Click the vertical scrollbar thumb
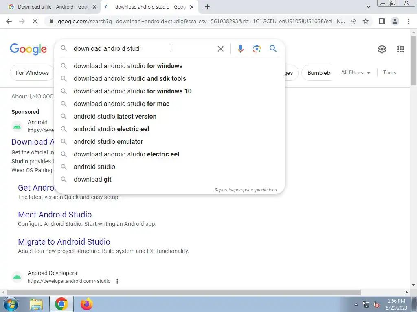417x312 pixels. click(x=414, y=61)
